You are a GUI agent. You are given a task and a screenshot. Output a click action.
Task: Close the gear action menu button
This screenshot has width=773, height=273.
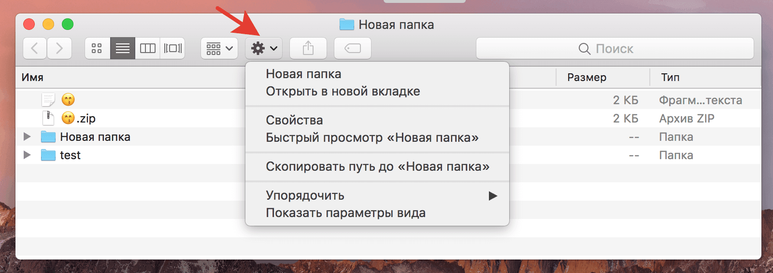pos(264,48)
